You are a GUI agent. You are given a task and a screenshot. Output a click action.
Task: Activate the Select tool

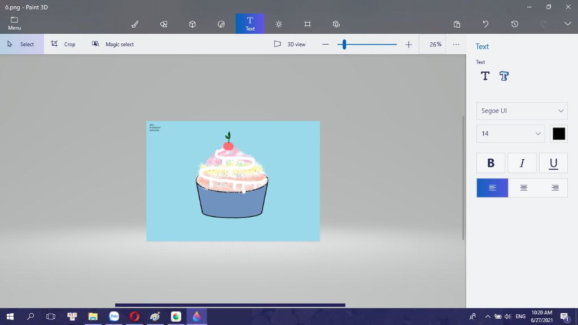click(22, 44)
